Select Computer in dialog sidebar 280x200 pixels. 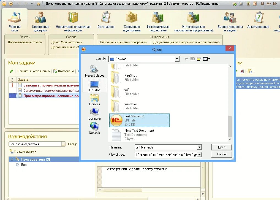coord(94,114)
